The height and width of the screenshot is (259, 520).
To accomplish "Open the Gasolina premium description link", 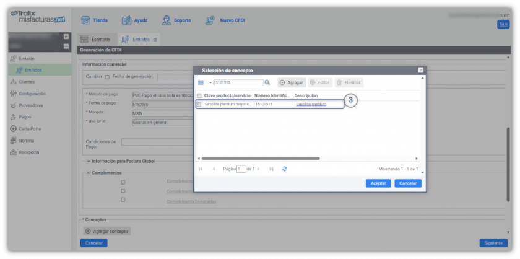I will tap(311, 105).
